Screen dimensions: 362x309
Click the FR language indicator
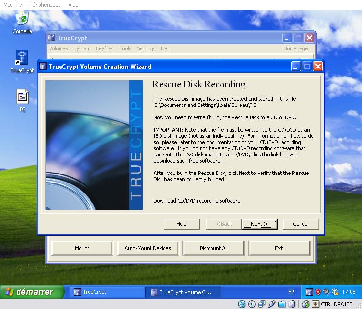pyautogui.click(x=291, y=292)
